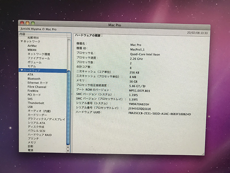Open Fibre Channel entry

37,87
